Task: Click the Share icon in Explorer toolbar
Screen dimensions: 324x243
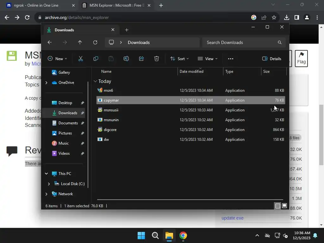Action: [141, 59]
